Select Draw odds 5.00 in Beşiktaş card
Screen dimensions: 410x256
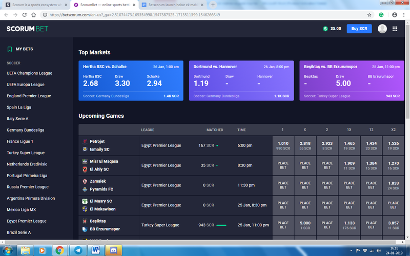[x=343, y=83]
